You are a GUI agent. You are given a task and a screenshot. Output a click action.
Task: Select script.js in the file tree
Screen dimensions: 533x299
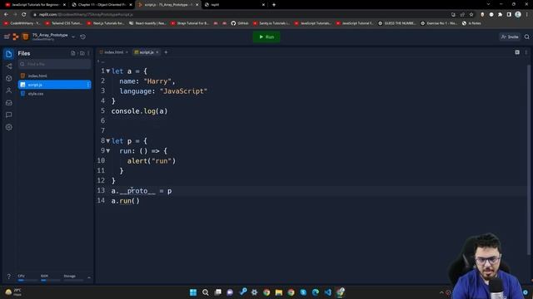(55, 85)
